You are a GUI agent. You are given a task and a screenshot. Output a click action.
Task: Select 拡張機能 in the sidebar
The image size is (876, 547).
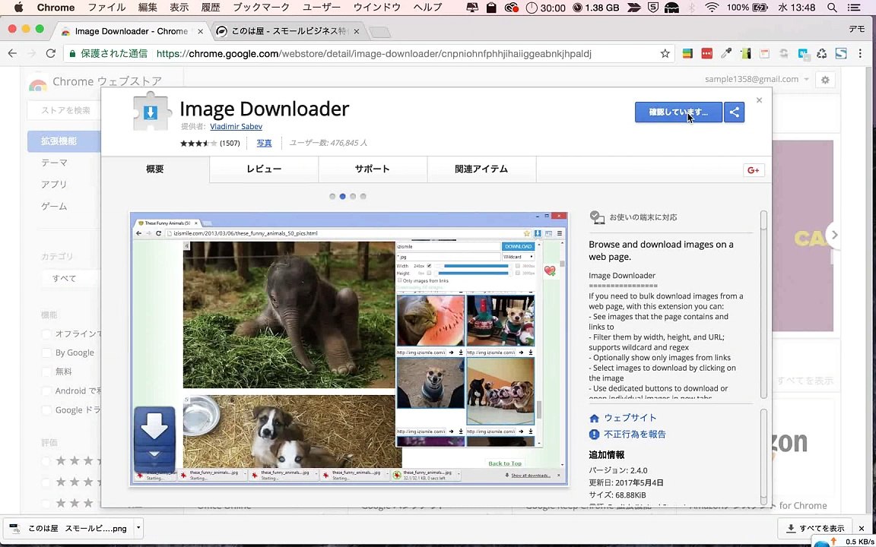click(x=64, y=141)
